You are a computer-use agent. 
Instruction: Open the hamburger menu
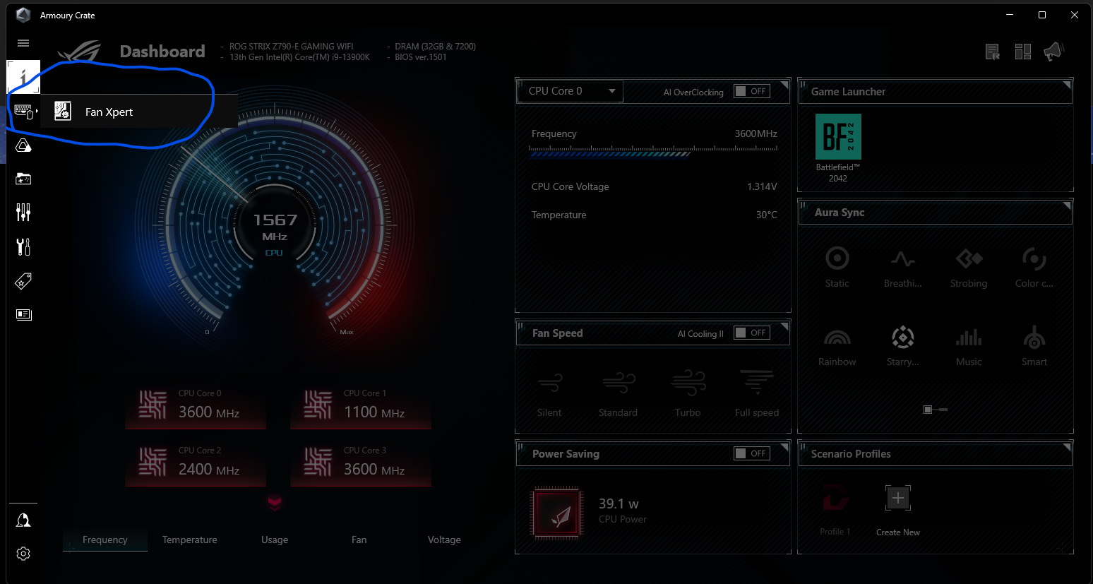tap(23, 43)
